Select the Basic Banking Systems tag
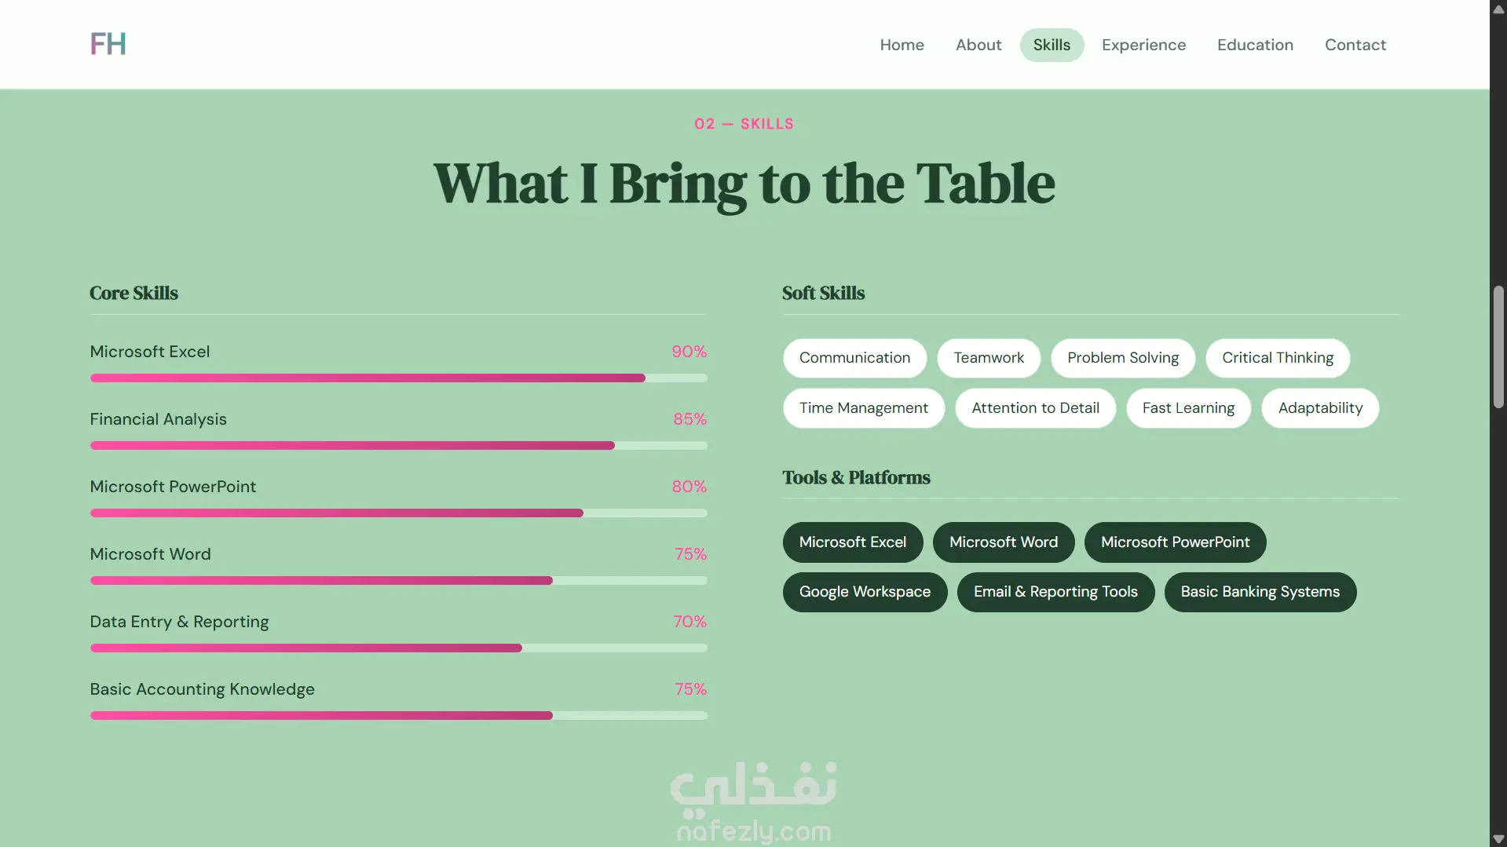 pos(1260,592)
